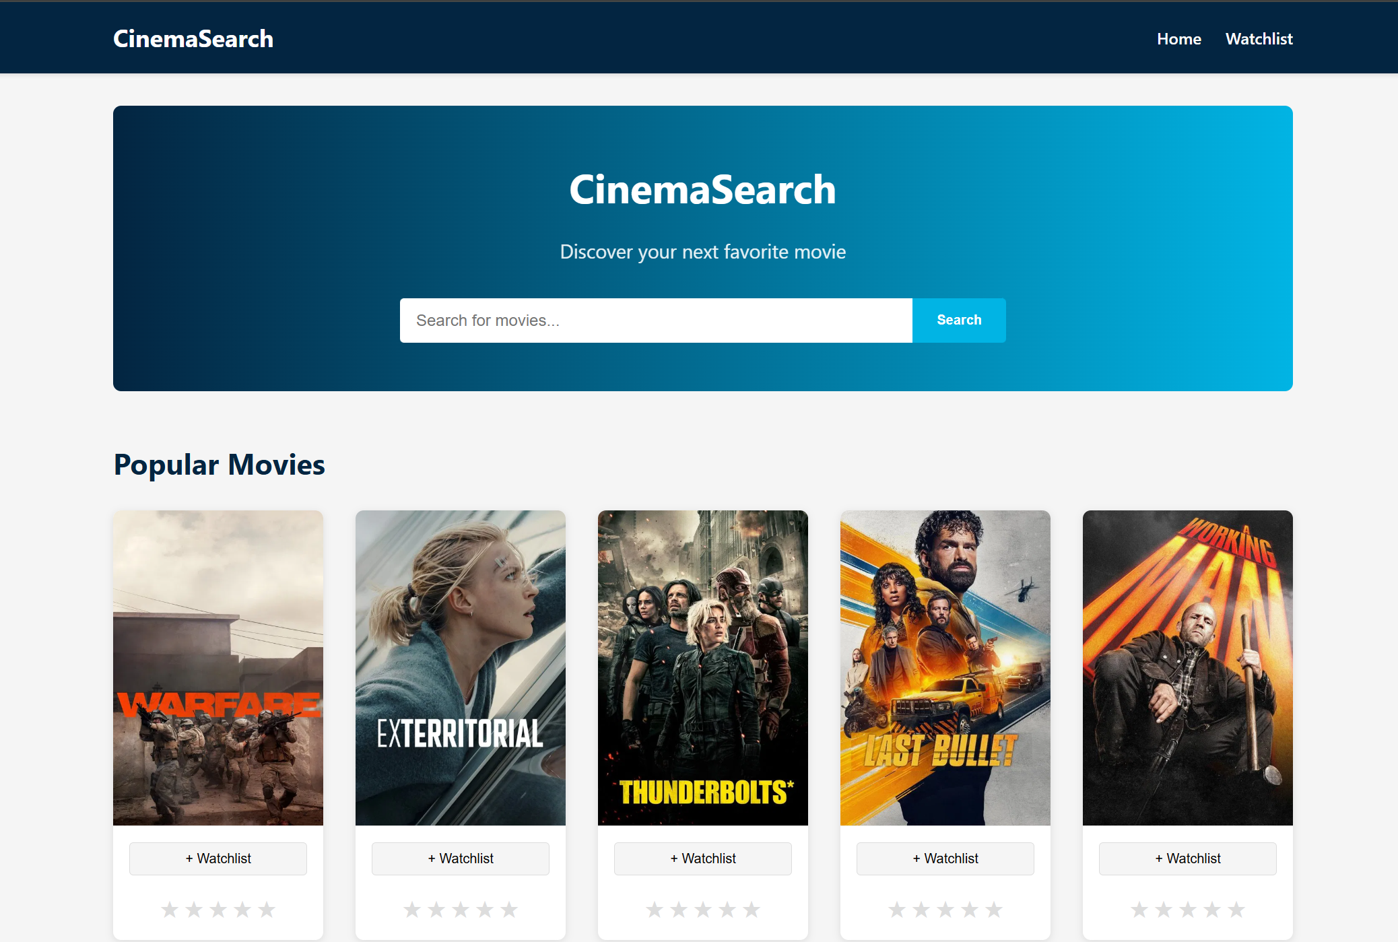Rate Exterritorial five stars

pos(509,910)
